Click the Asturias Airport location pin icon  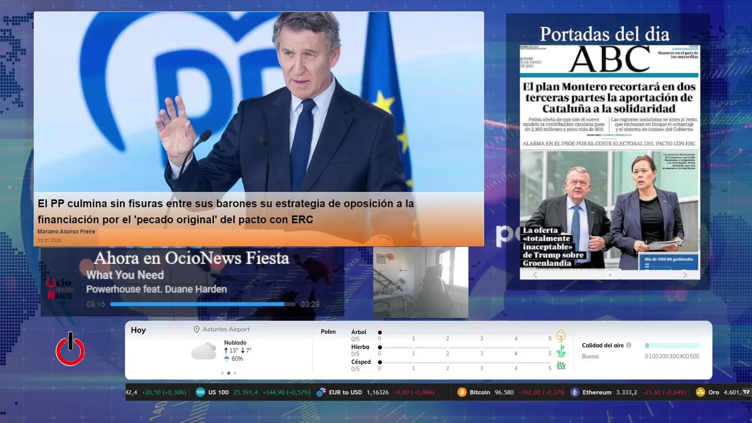[x=197, y=330]
